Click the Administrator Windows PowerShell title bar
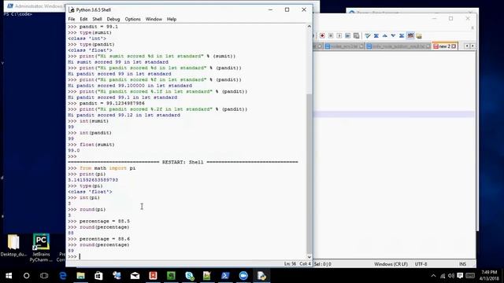 pyautogui.click(x=35, y=6)
